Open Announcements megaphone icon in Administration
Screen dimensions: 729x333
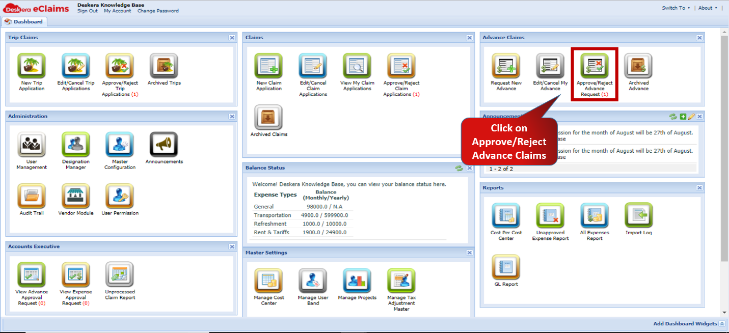[164, 145]
